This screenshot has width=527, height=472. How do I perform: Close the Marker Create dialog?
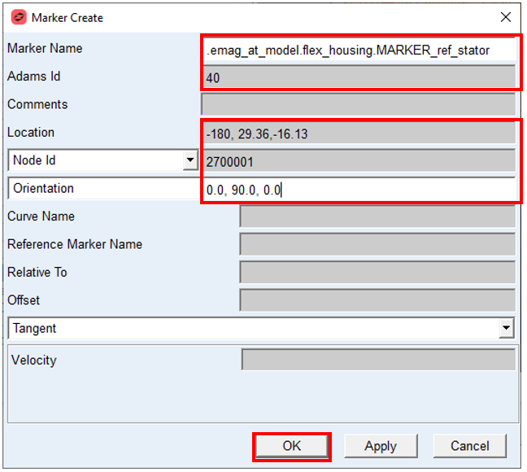pyautogui.click(x=506, y=17)
